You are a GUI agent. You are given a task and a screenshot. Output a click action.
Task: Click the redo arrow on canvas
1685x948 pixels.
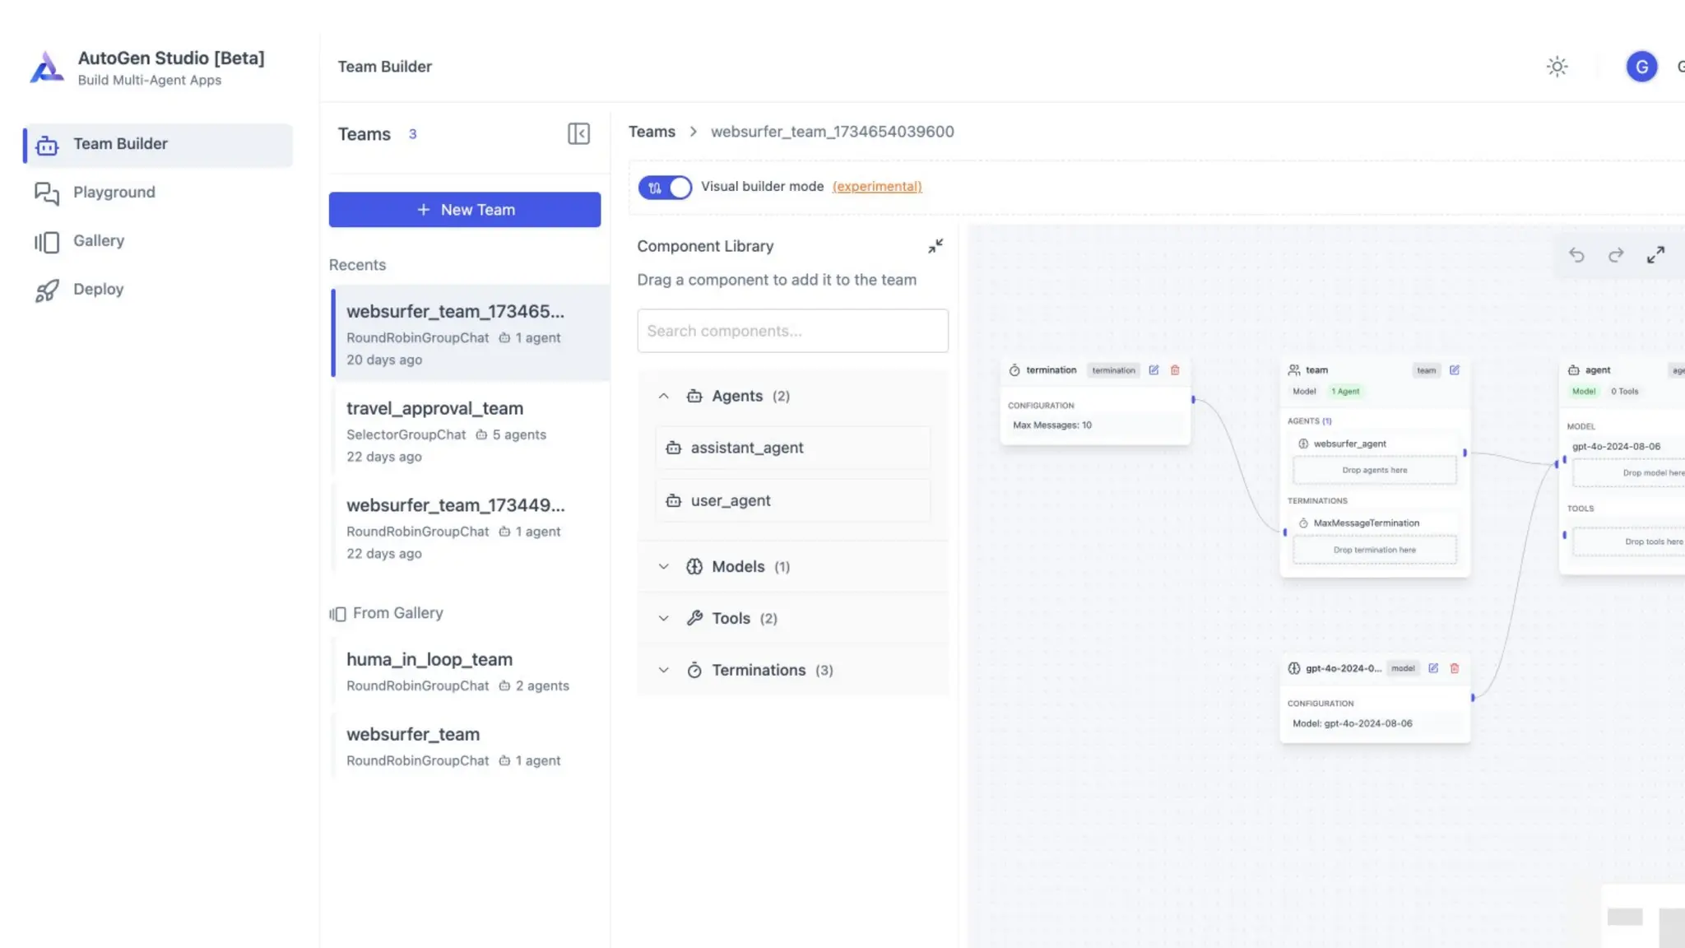click(1616, 255)
